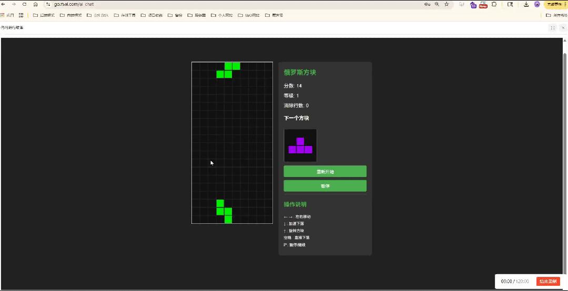
Task: Click the falling green S-piece at board top
Action: point(228,70)
